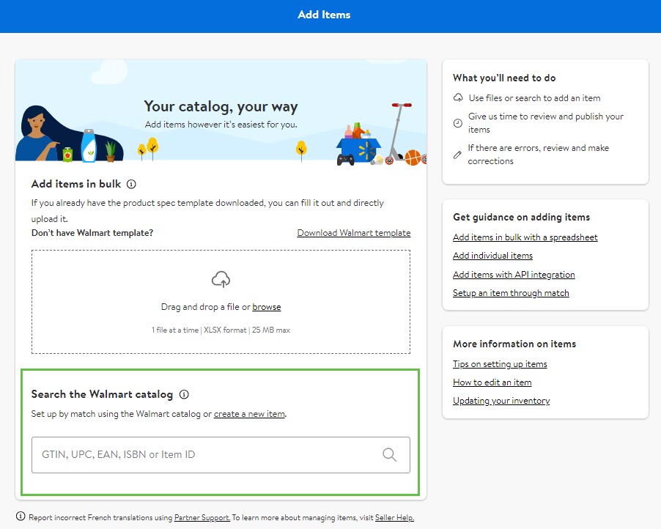Image resolution: width=661 pixels, height=529 pixels.
Task: Click the Use files or search to add an item text
Action: click(x=534, y=97)
